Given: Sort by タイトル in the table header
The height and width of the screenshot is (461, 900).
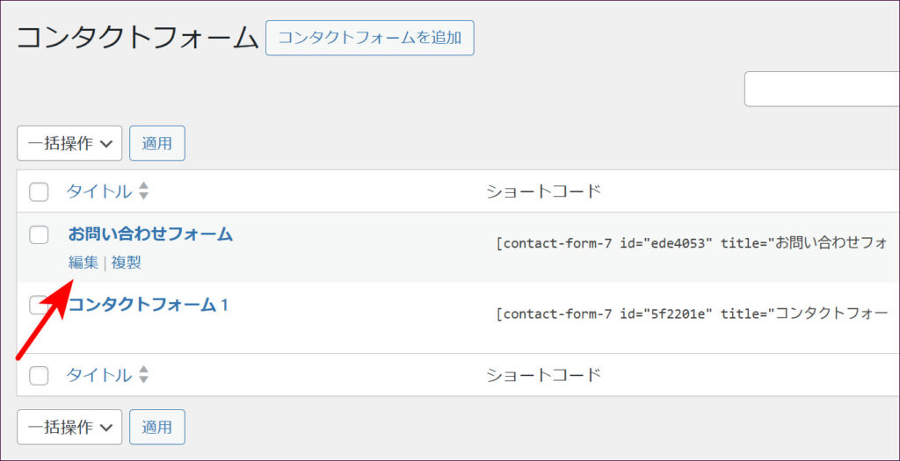Looking at the screenshot, I should [x=98, y=191].
